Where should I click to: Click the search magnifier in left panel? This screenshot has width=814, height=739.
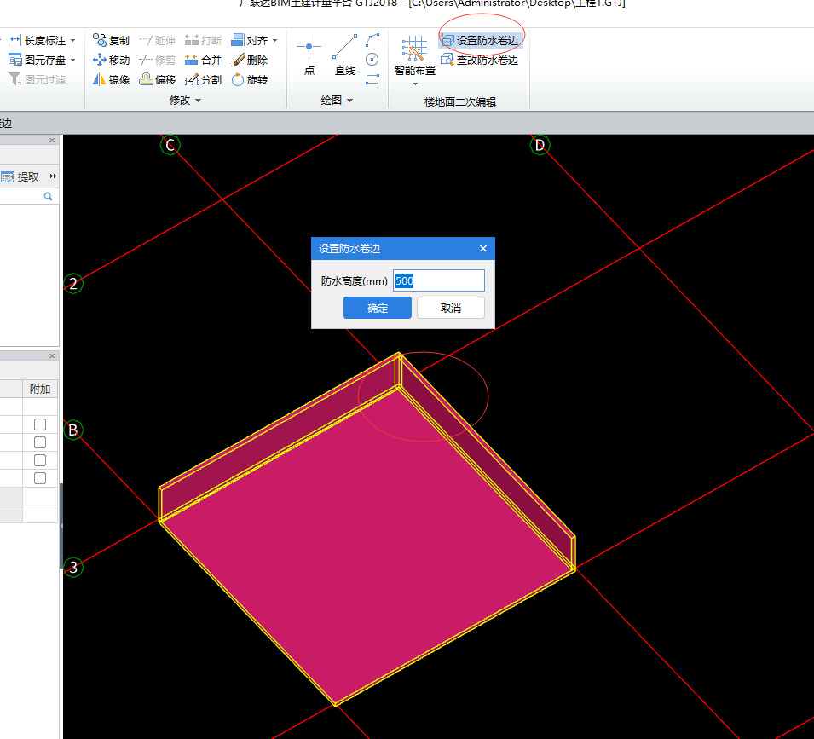(x=49, y=196)
